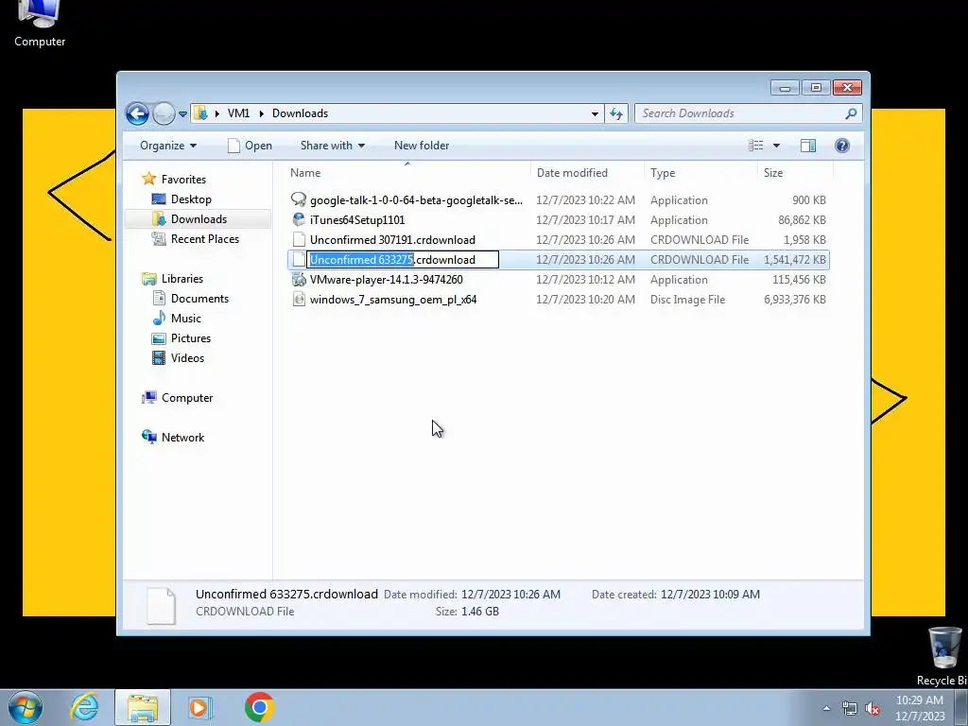The image size is (968, 726).
Task: Select Unconfirmed 307191.crdownload file
Action: [392, 240]
